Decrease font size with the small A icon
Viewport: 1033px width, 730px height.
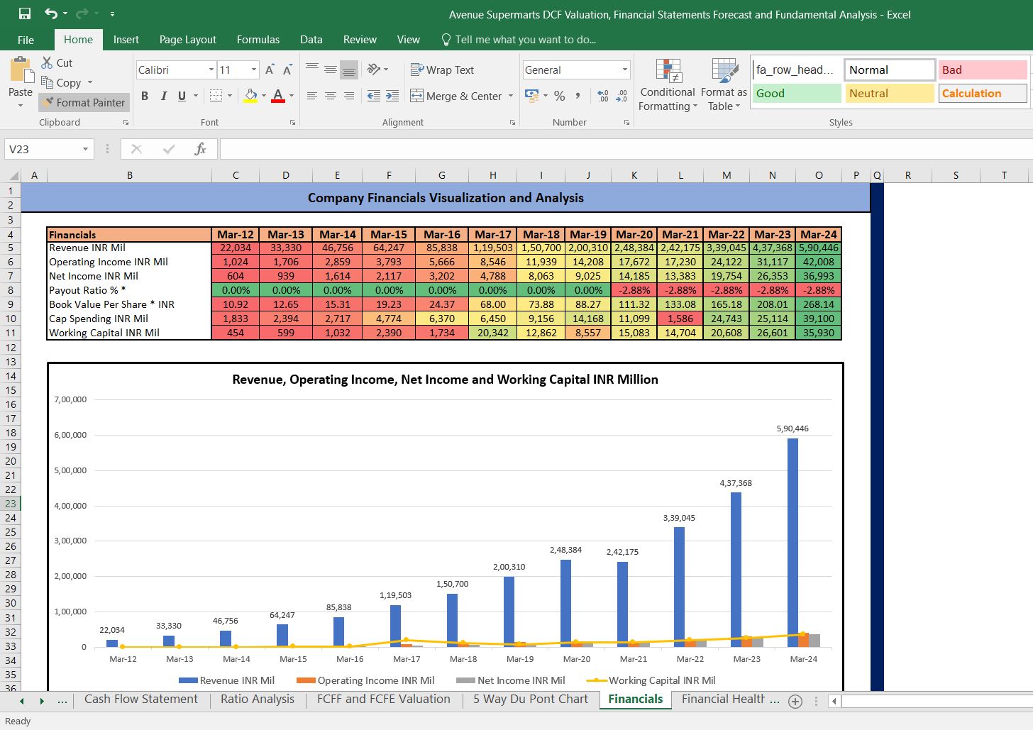287,70
